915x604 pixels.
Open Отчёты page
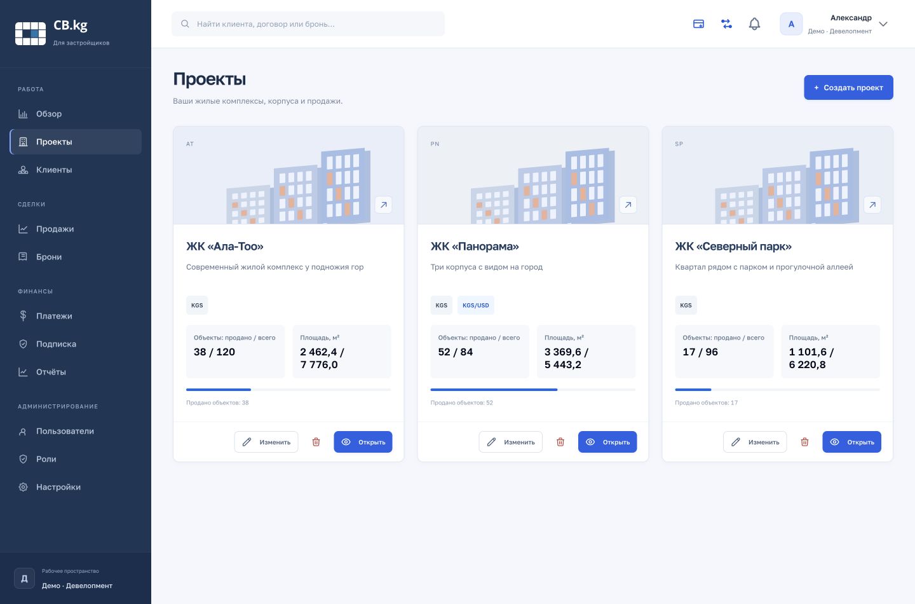[x=76, y=372]
